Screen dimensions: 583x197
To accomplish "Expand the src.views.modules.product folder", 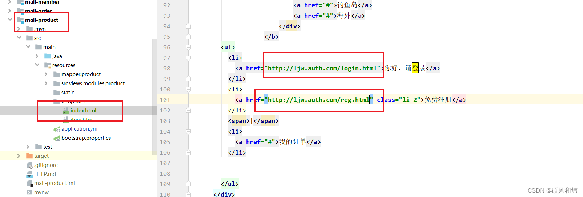I will [46, 83].
